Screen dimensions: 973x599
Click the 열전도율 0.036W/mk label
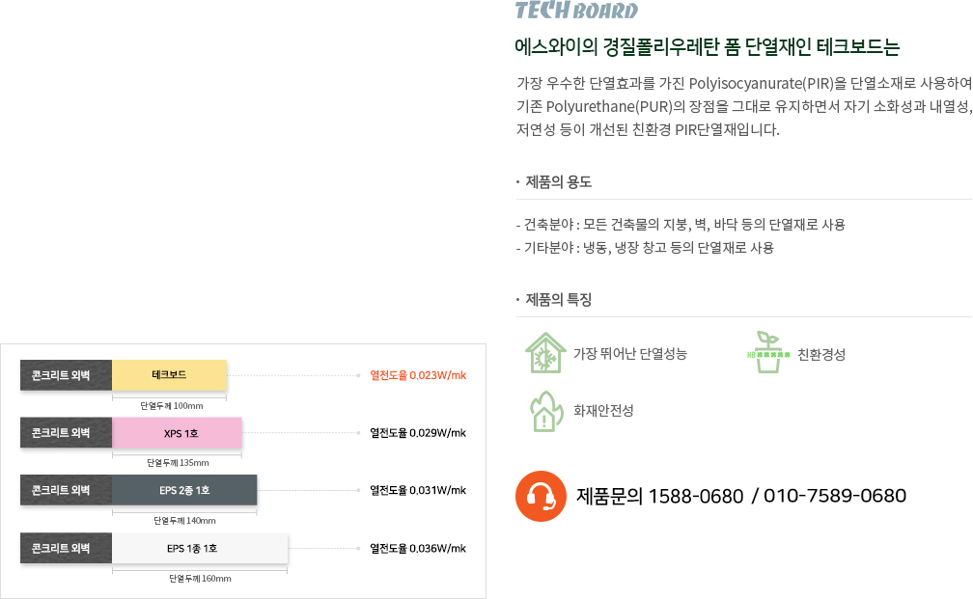[x=418, y=548]
